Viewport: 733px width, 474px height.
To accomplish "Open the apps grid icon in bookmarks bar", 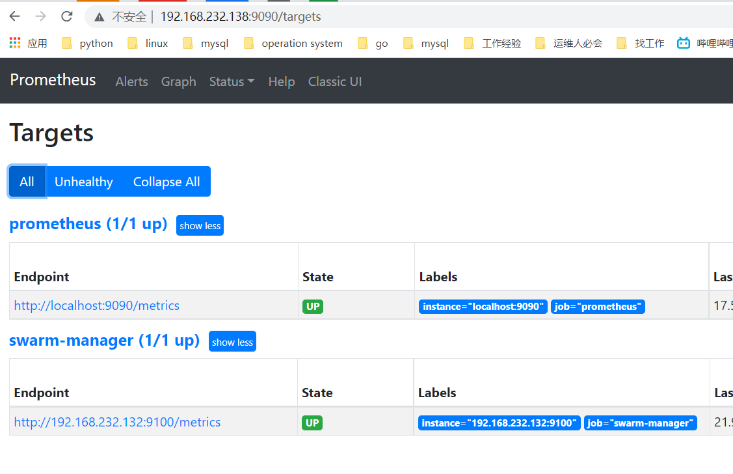I will pos(15,43).
